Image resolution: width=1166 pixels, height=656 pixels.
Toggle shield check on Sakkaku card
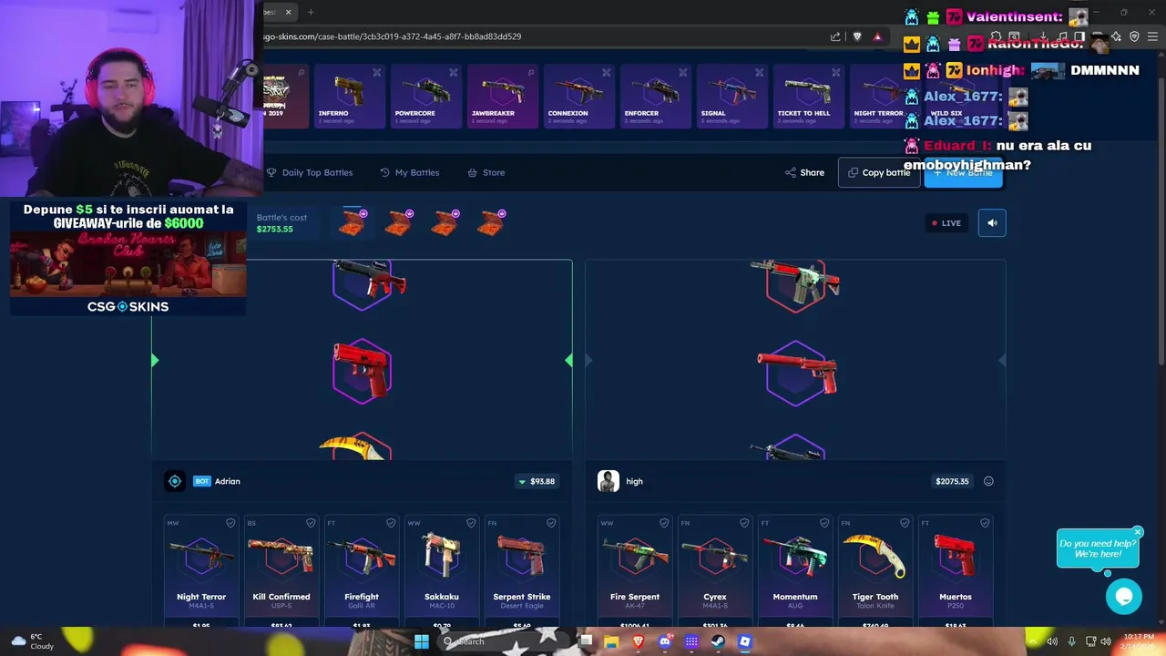click(471, 523)
